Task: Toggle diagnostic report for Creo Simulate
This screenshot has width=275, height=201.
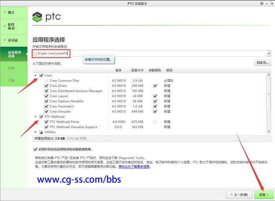Action: 155,111
